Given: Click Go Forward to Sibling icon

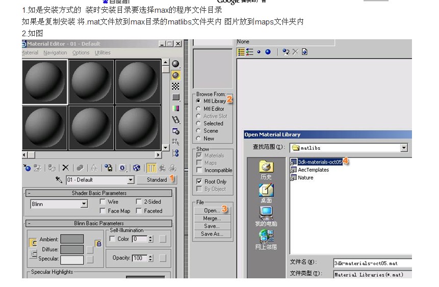Looking at the screenshot, I should pyautogui.click(x=172, y=168).
